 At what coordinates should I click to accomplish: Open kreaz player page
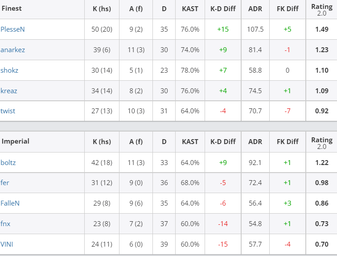[x=9, y=91]
